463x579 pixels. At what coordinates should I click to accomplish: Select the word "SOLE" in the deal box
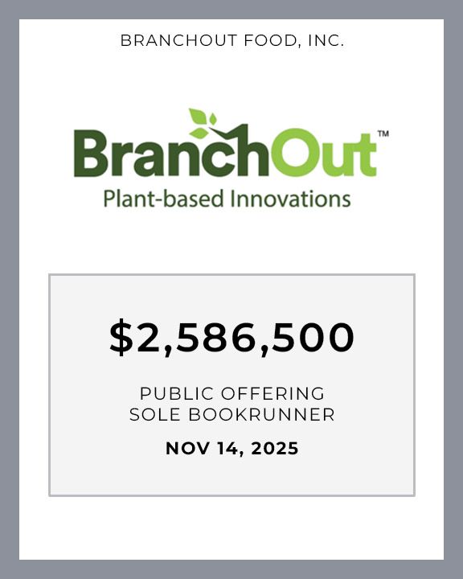tap(154, 414)
